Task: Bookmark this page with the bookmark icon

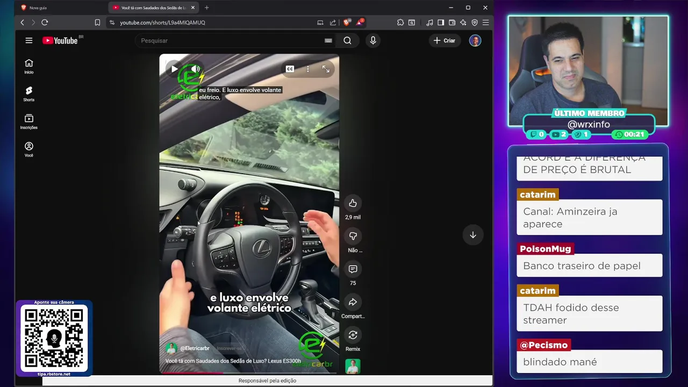Action: click(97, 23)
